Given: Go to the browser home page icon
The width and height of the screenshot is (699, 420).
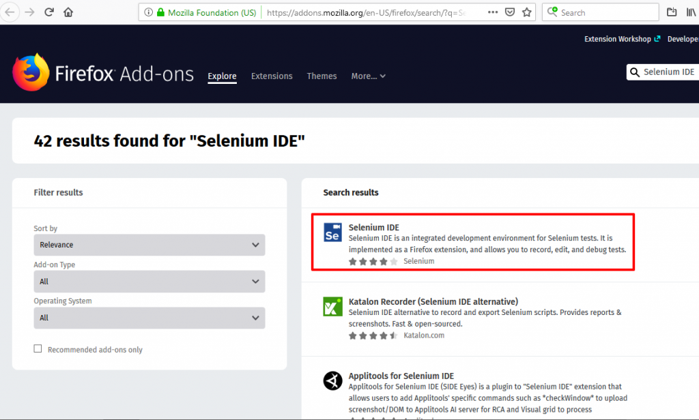Looking at the screenshot, I should [68, 12].
